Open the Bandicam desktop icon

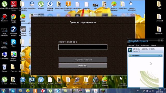4,18
